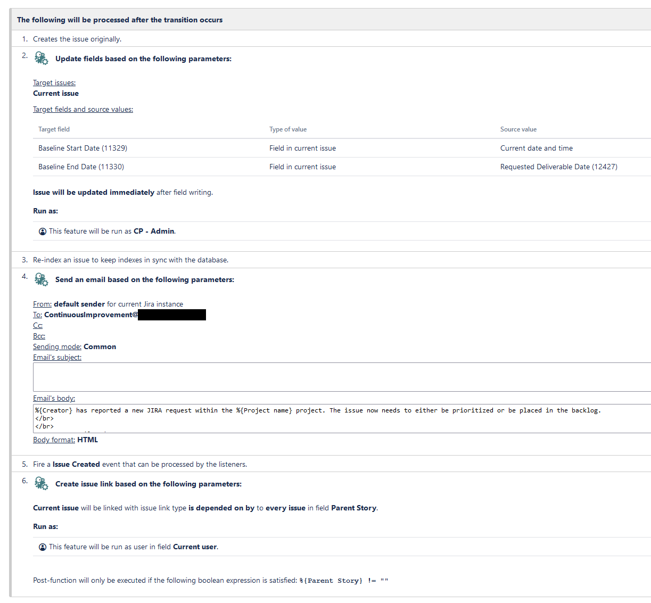Image resolution: width=651 pixels, height=603 pixels.
Task: Click Creates the issue originally step
Action: [77, 39]
